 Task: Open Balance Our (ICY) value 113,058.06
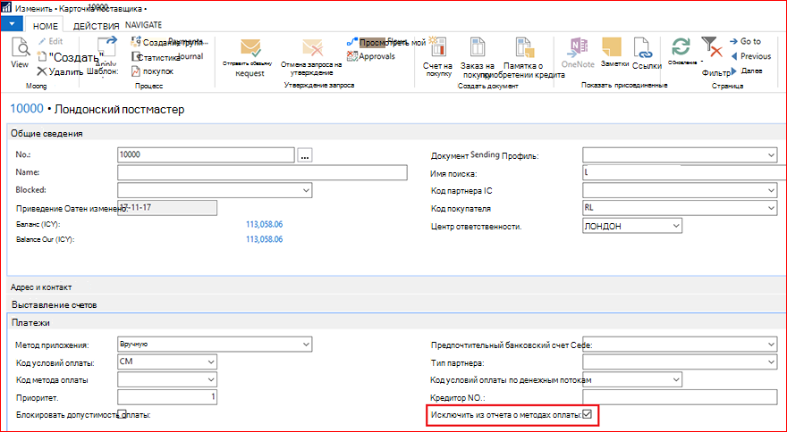(x=264, y=239)
